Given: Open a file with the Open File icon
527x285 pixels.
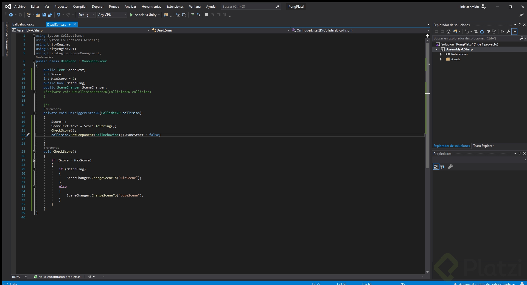Looking at the screenshot, I should coord(38,15).
